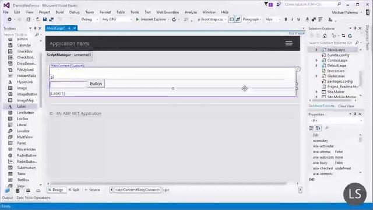
Task: Select favicon.ico in Solution Explorer
Action: 336,71
